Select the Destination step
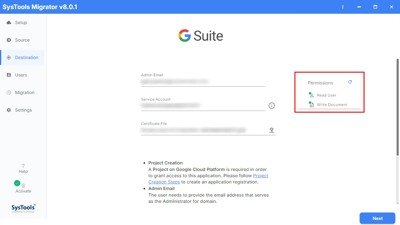This screenshot has width=400, height=225. point(22,57)
